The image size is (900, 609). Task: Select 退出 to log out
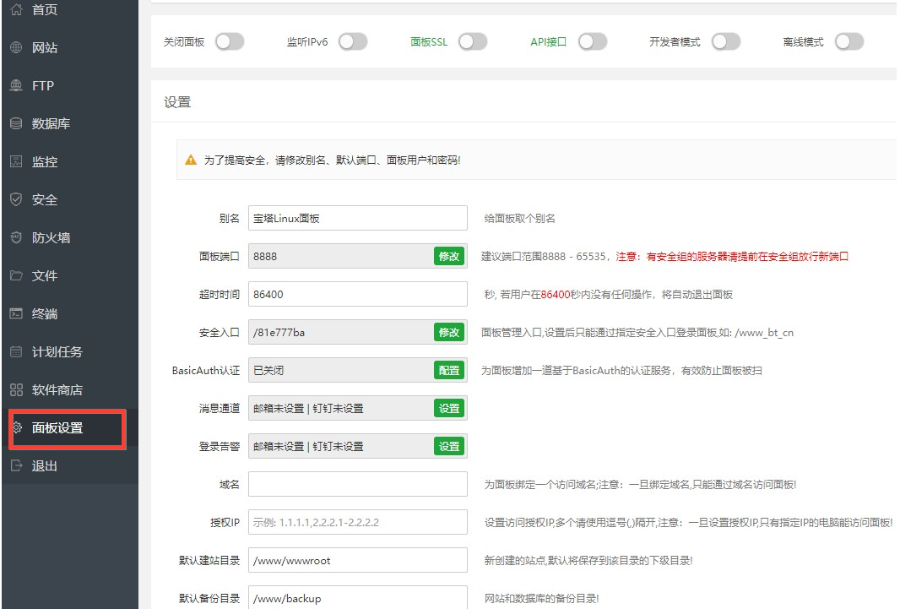(44, 466)
